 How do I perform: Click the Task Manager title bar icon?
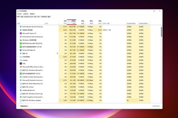coord(18,11)
